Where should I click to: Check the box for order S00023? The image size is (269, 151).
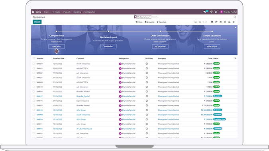click(x=33, y=68)
